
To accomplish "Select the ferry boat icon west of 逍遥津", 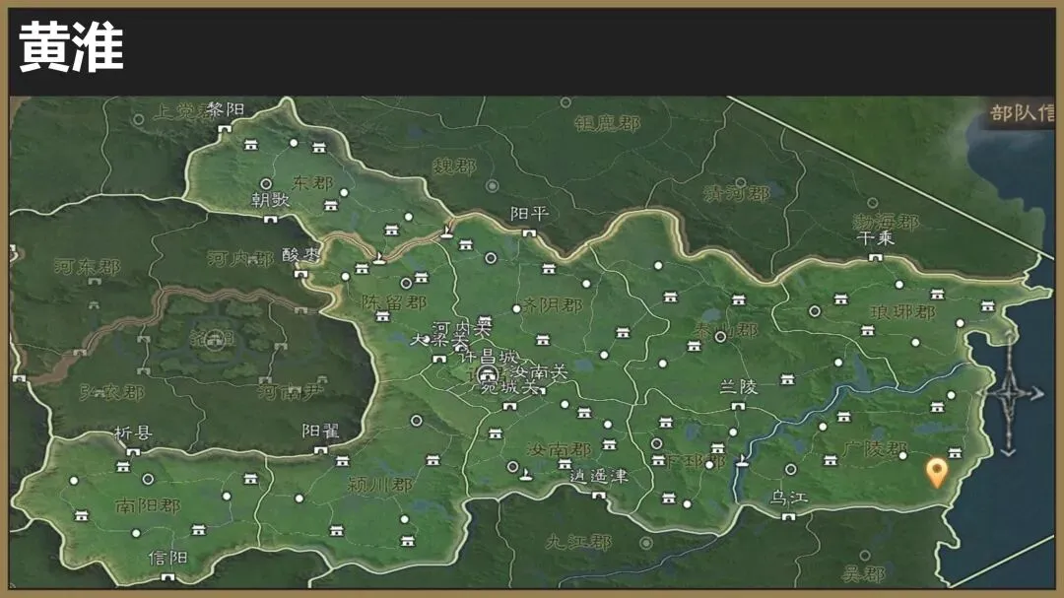I will pyautogui.click(x=525, y=475).
